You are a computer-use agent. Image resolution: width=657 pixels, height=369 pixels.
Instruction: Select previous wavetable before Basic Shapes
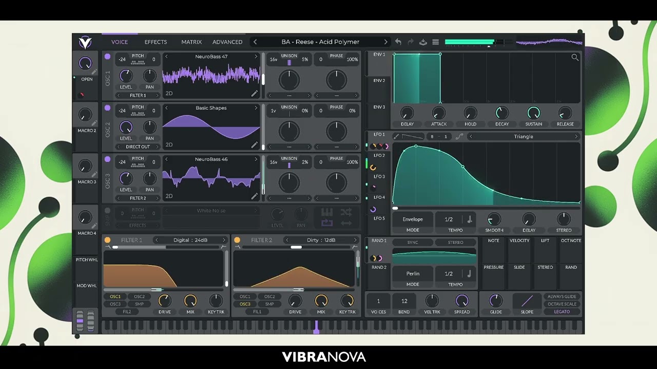point(166,108)
